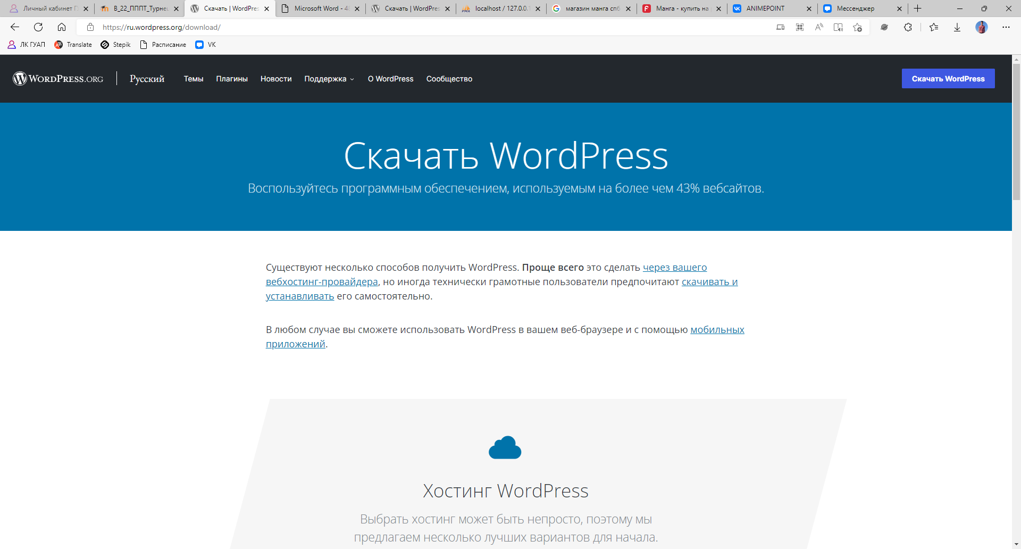The height and width of the screenshot is (549, 1021).
Task: Click the Скачать WordPress page title
Action: click(x=506, y=156)
